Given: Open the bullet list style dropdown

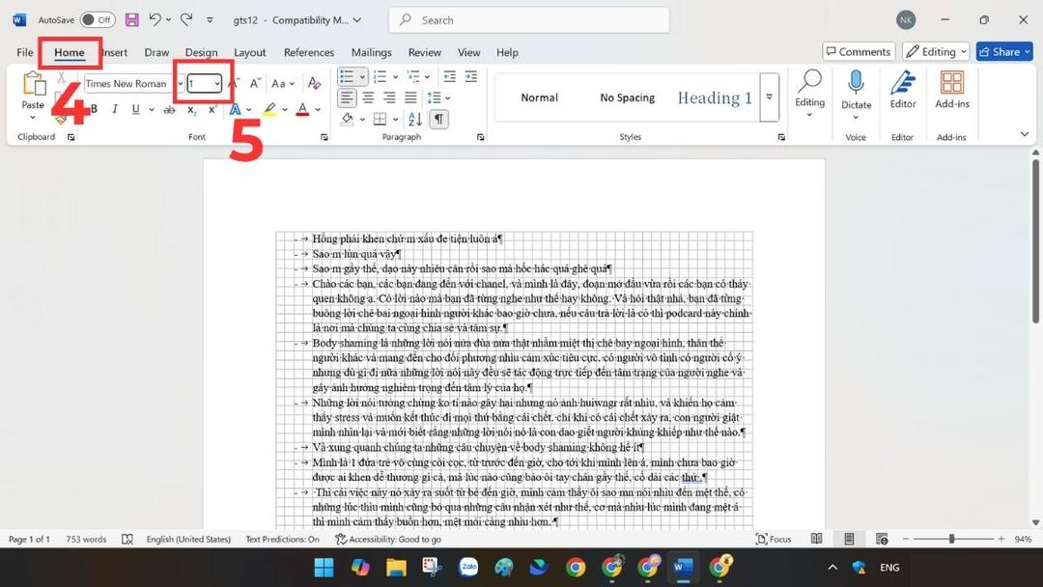Looking at the screenshot, I should [362, 76].
